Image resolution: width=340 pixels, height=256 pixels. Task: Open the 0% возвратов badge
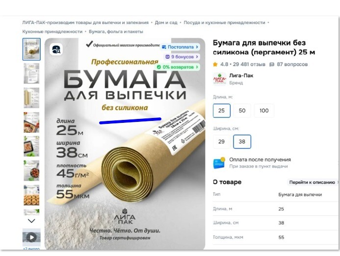tap(178, 67)
